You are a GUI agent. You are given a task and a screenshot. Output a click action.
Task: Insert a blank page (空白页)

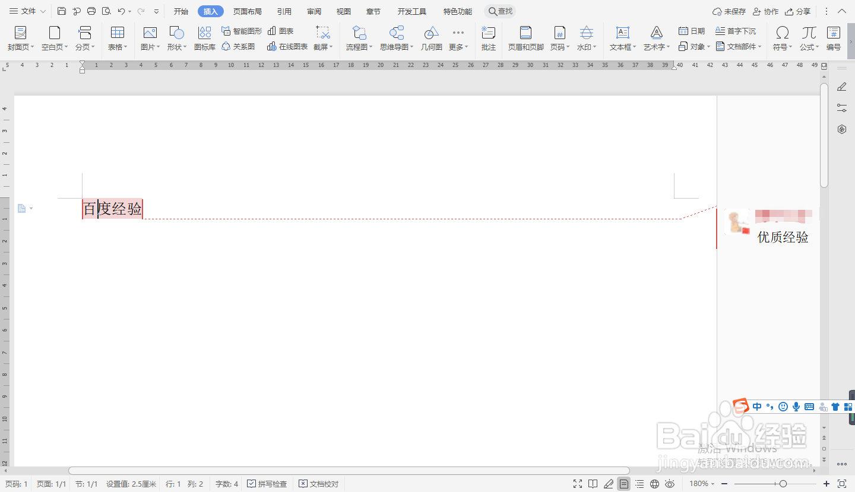55,39
